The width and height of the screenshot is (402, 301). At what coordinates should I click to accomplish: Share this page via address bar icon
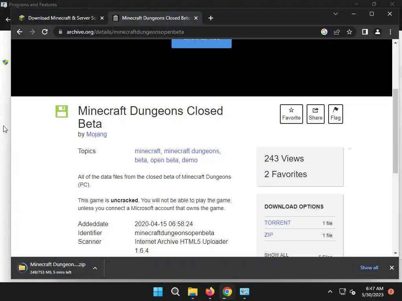click(336, 32)
